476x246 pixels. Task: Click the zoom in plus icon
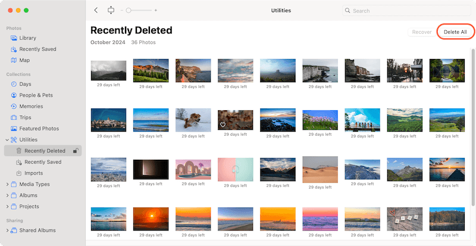(156, 10)
